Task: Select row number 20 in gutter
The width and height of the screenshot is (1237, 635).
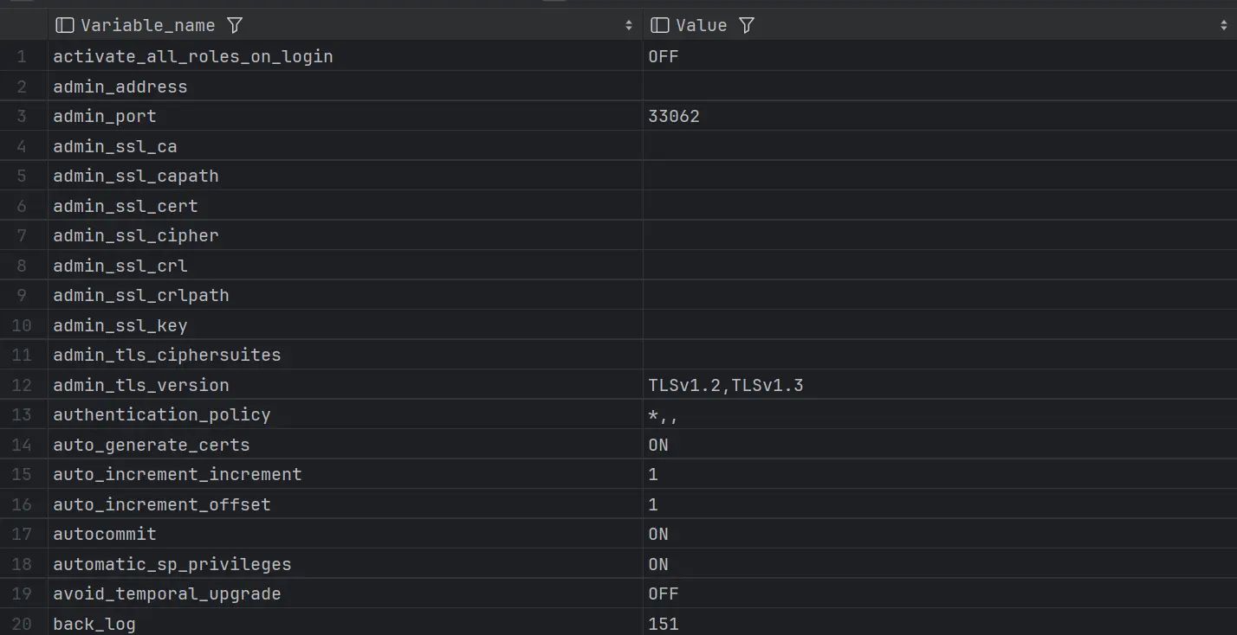Action: coord(22,624)
